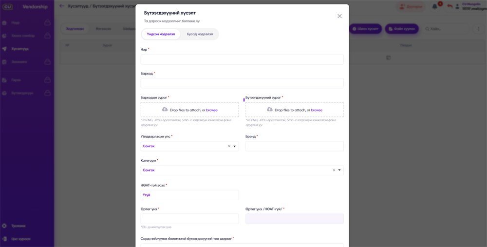This screenshot has width=487, height=247.
Task: Select Илгээсэн tab in background page
Action: [103, 29]
